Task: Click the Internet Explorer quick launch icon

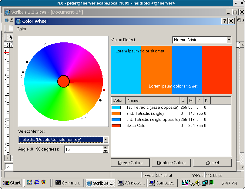Action: (x=37, y=182)
